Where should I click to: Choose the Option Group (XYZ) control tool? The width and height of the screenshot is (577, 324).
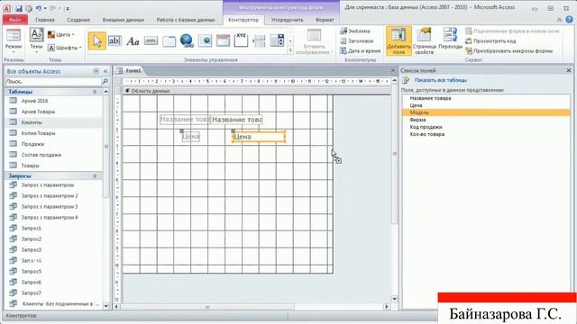pos(241,40)
